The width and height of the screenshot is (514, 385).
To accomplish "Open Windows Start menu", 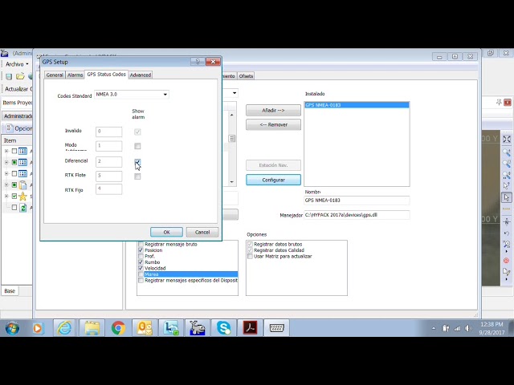I will click(12, 328).
